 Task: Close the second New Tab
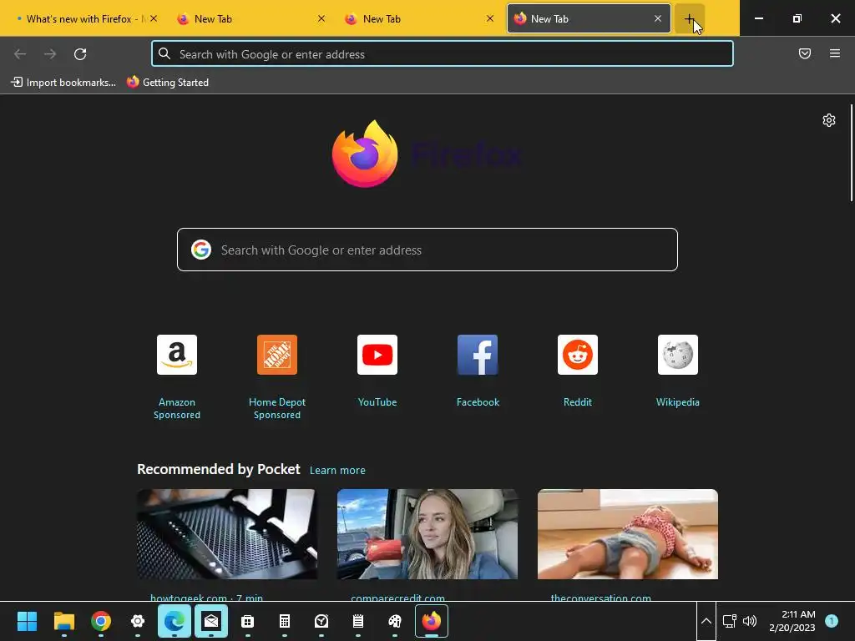click(x=321, y=18)
